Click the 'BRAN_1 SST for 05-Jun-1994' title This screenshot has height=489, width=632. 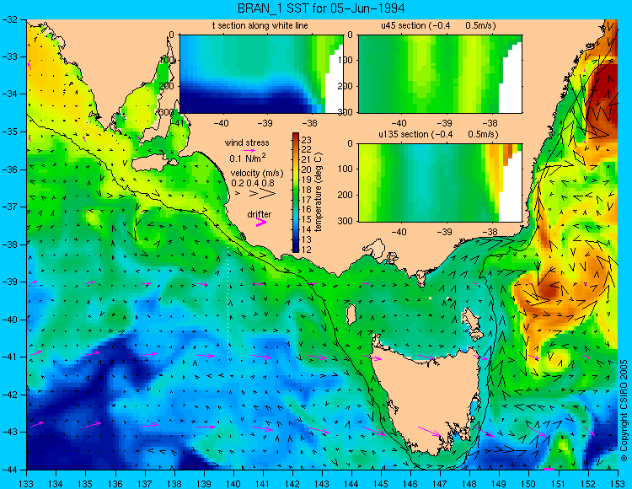(x=321, y=8)
